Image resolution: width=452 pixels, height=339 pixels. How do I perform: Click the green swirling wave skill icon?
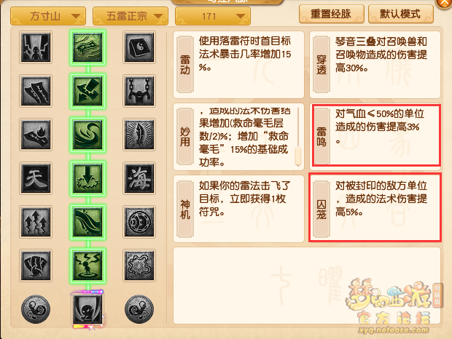pos(87,135)
